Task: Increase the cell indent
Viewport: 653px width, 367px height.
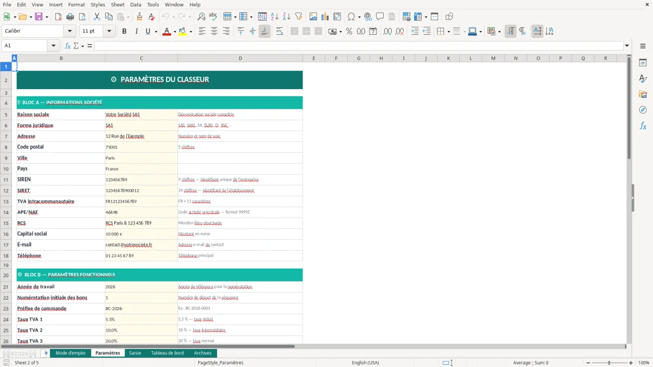Action: [415, 32]
